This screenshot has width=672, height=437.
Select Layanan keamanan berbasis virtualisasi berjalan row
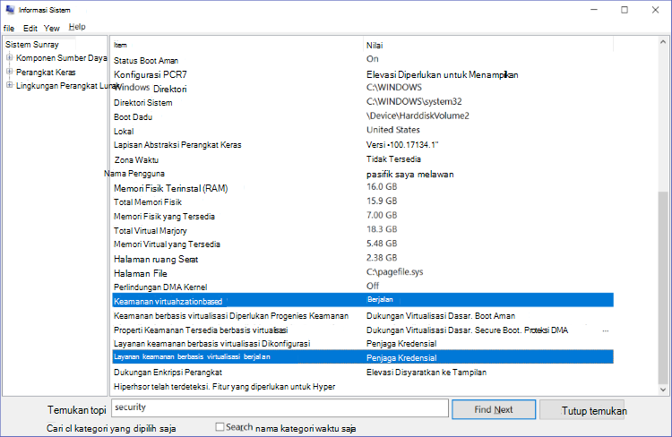point(363,357)
